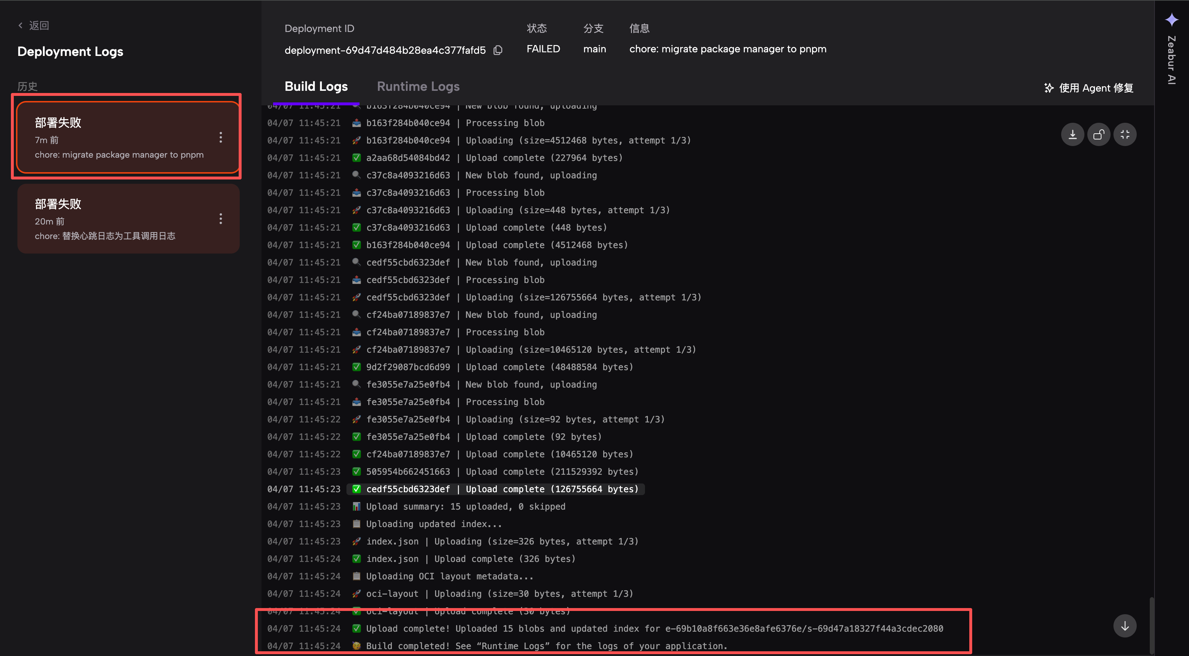Click the deployment ID text deployment-69d47d484b28ea4c377fafd5
1189x656 pixels.
(385, 50)
